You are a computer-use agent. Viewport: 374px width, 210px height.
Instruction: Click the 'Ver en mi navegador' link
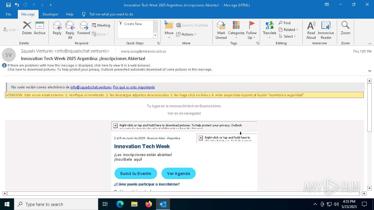pyautogui.click(x=184, y=113)
